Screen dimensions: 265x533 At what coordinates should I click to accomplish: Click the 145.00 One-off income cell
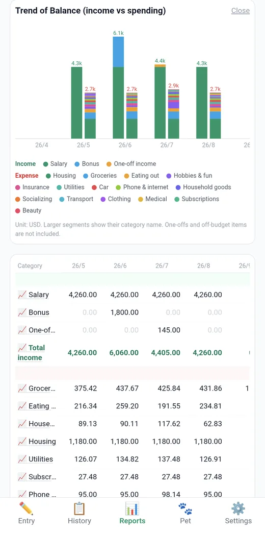[x=169, y=330]
